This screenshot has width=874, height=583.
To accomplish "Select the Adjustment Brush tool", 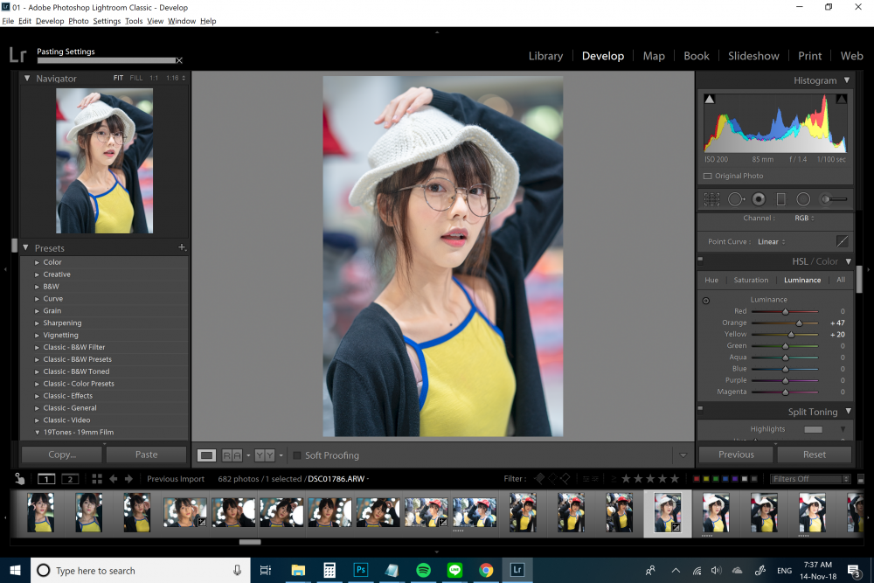I will coord(834,199).
